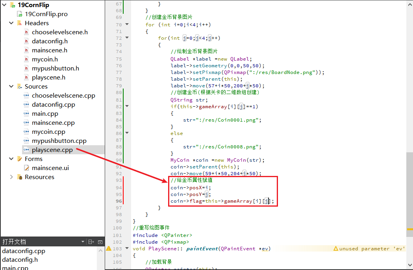Click the warning icon beside line 103
Viewport: 413px width, 270px height.
point(109,248)
